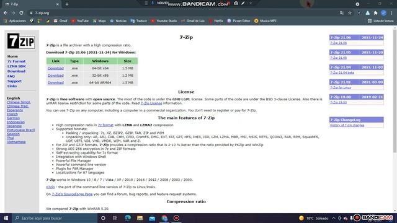This screenshot has width=397, height=223.
Task: Switch language to Vietnamese
Action: click(16, 142)
